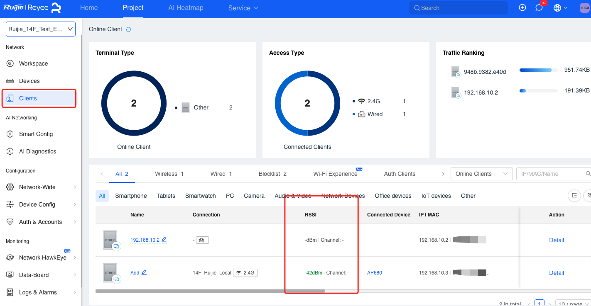
Task: Open Workspace from sidebar
Action: [33, 63]
